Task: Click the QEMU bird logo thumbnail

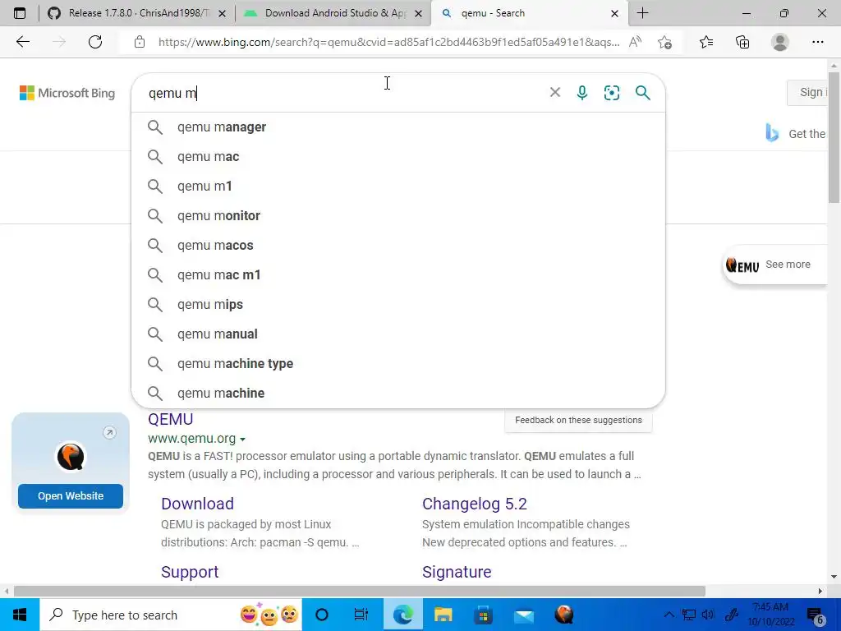Action: point(71,457)
